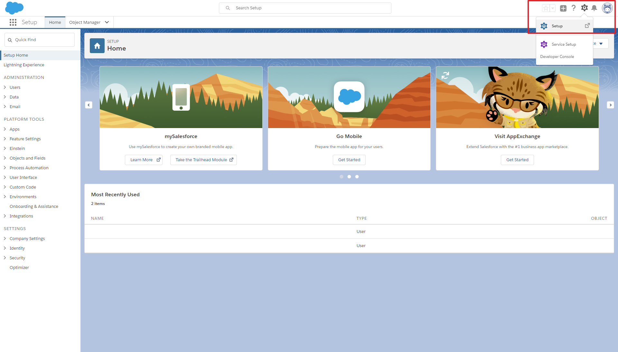618x352 pixels.
Task: Open Lightning Experience in the sidebar
Action: (24, 65)
